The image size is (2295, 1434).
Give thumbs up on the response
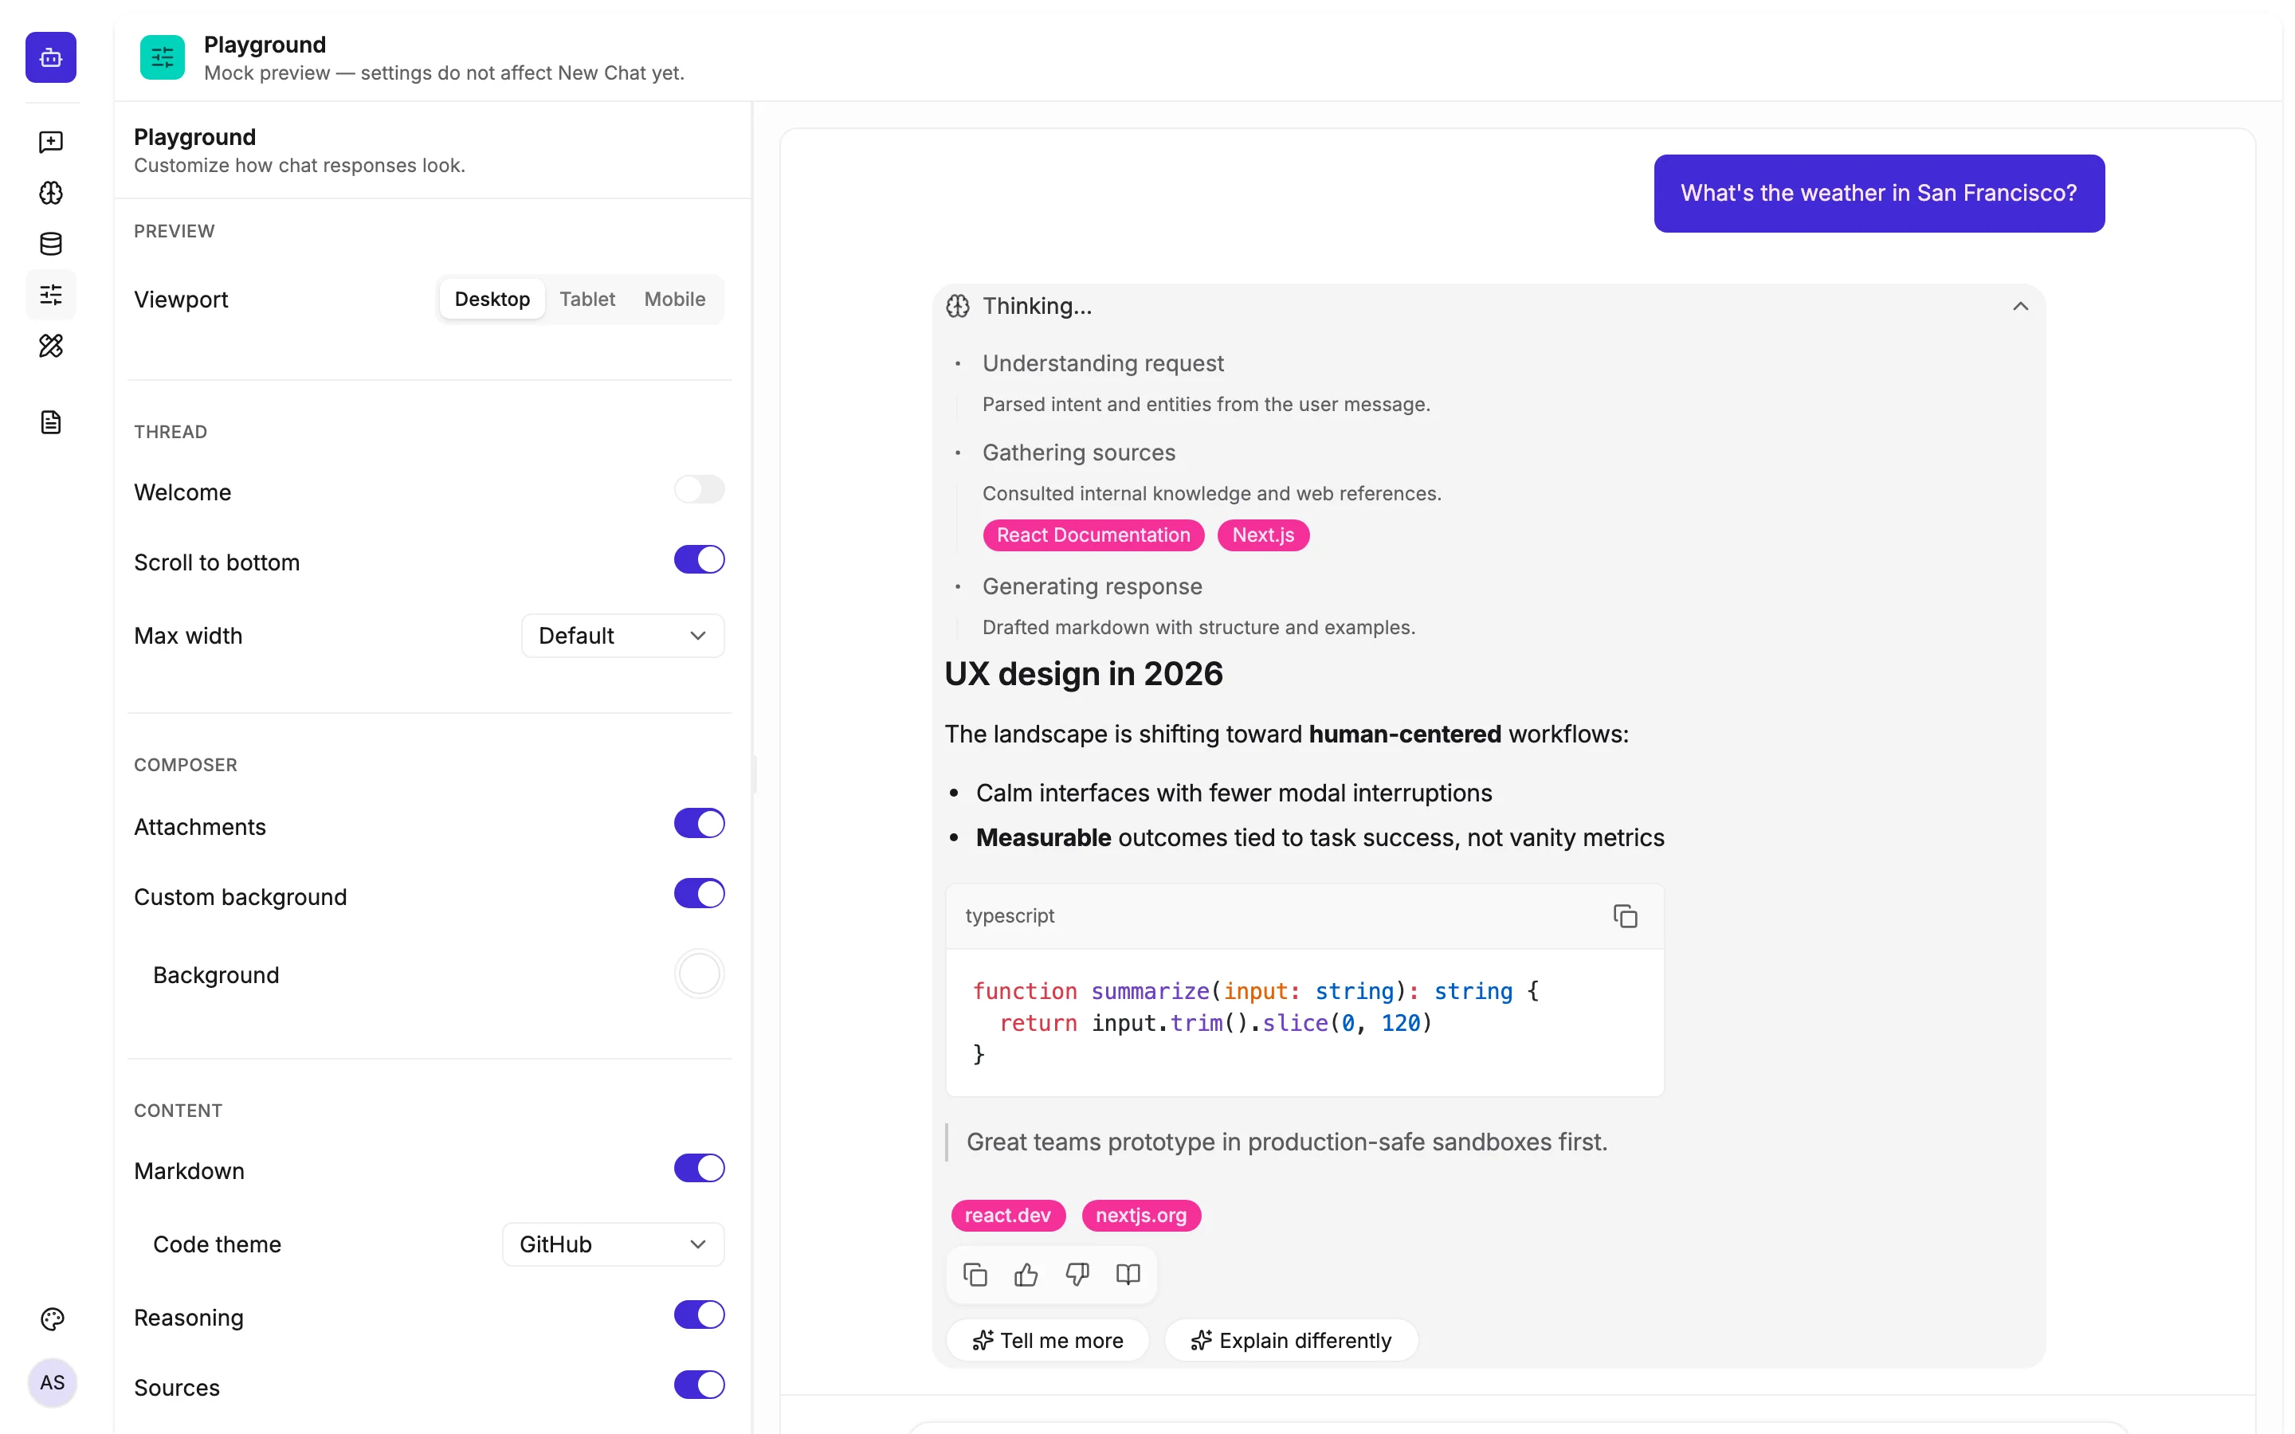click(x=1026, y=1274)
